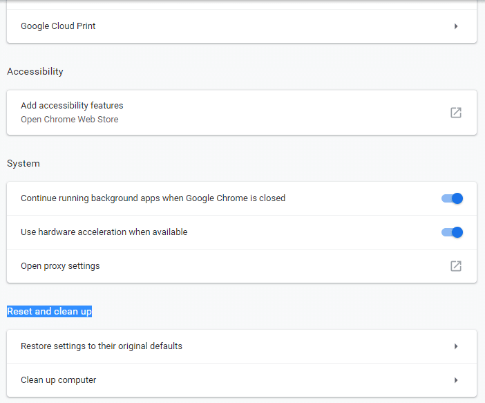
Task: Expand Clean up computer using its arrow
Action: click(456, 380)
